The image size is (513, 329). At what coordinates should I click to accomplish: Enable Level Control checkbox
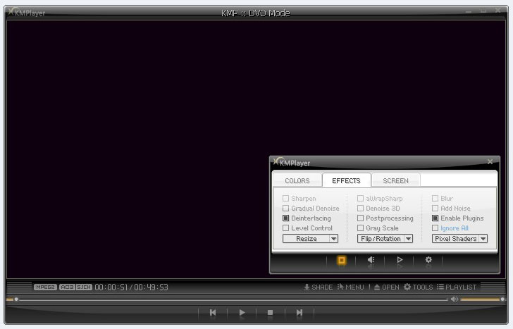[285, 228]
